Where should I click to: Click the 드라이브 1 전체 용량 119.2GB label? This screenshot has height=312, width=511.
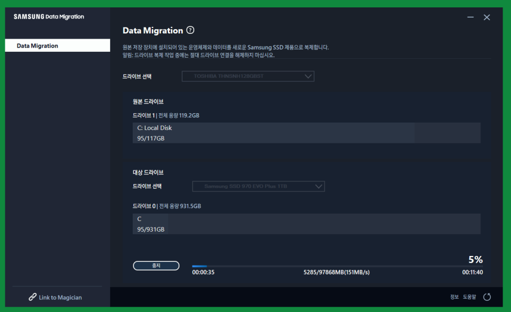pos(166,115)
